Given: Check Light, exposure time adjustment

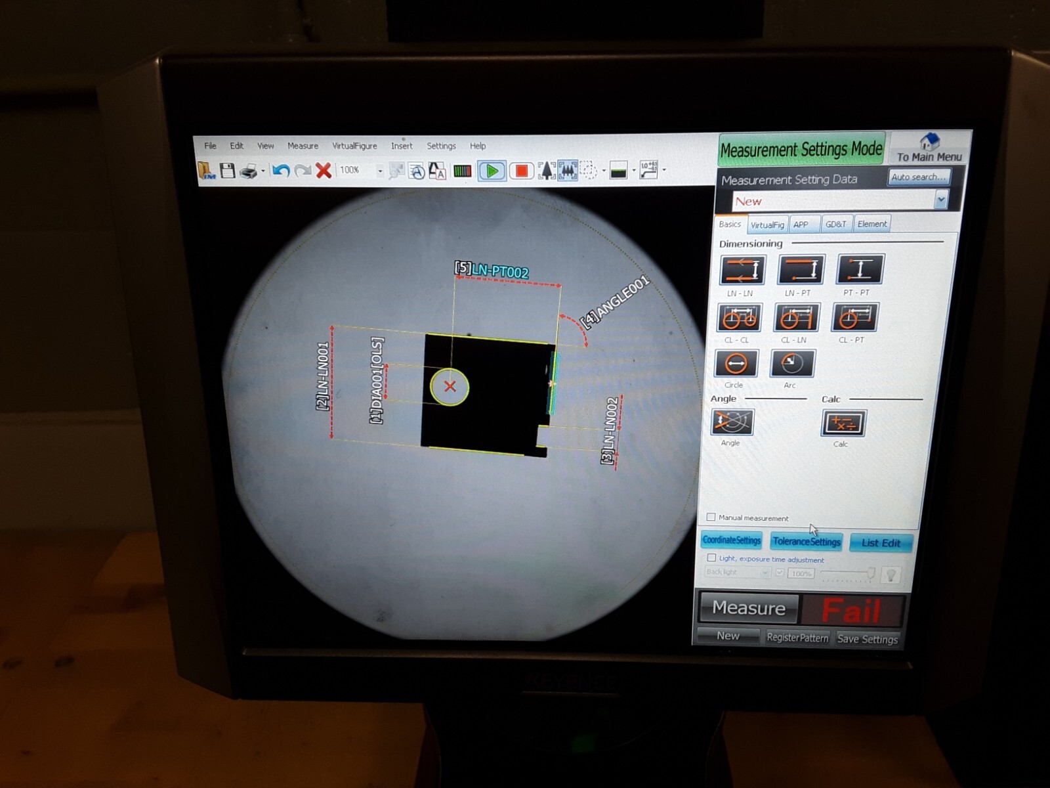Looking at the screenshot, I should [711, 558].
